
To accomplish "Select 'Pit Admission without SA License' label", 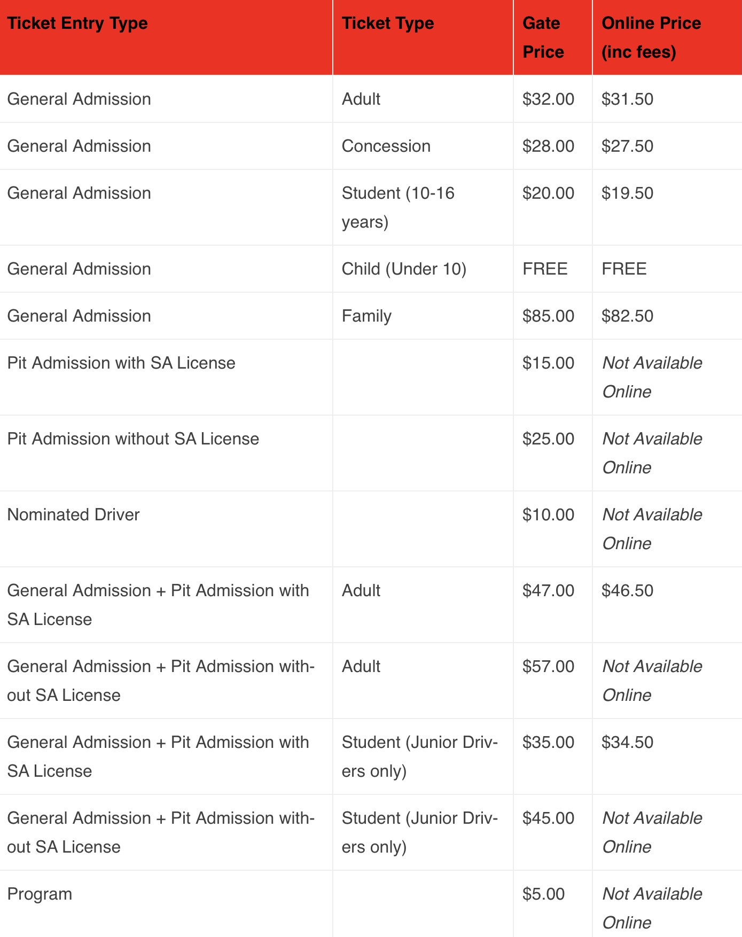I will (133, 439).
